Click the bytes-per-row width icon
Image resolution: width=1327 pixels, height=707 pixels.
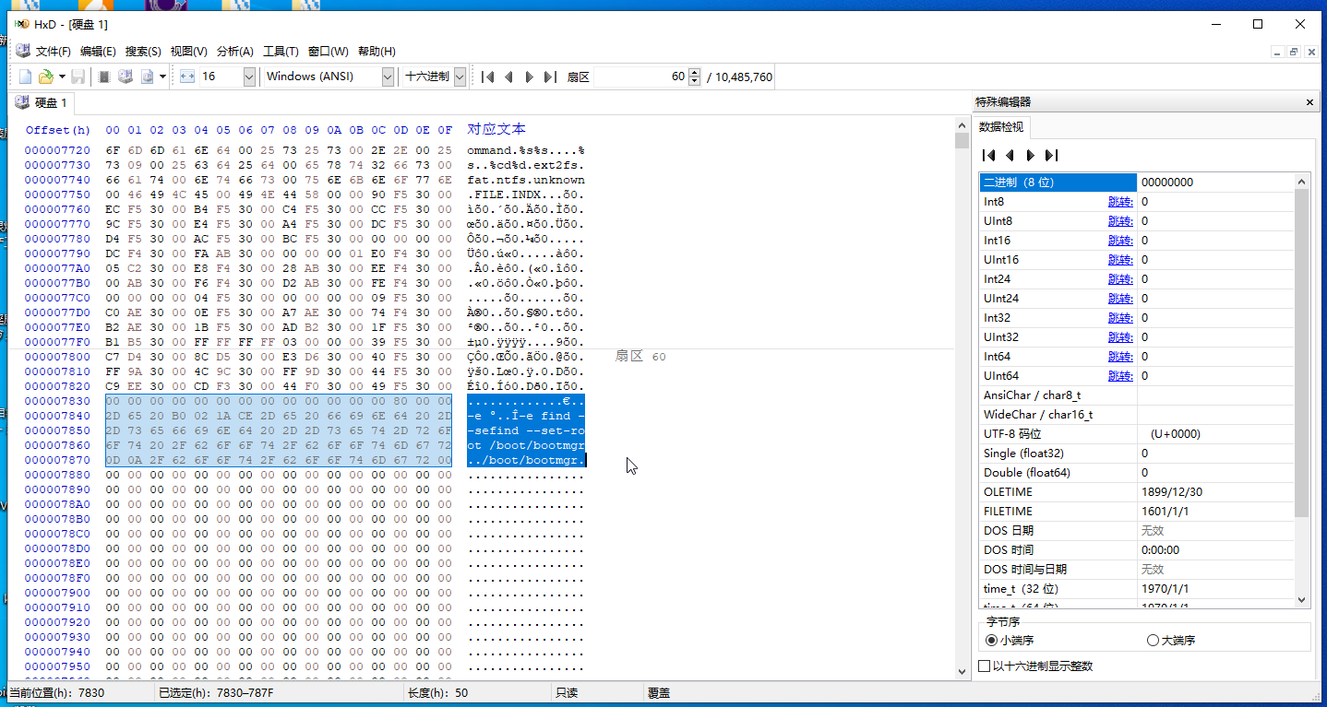(186, 77)
